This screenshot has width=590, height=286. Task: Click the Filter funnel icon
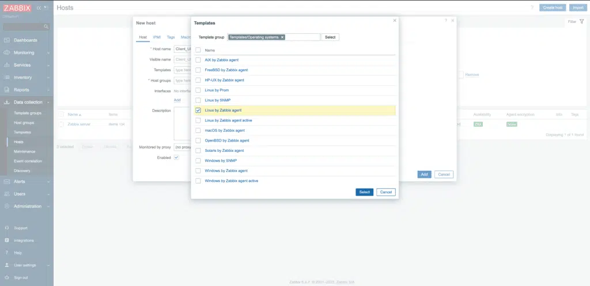click(x=581, y=22)
